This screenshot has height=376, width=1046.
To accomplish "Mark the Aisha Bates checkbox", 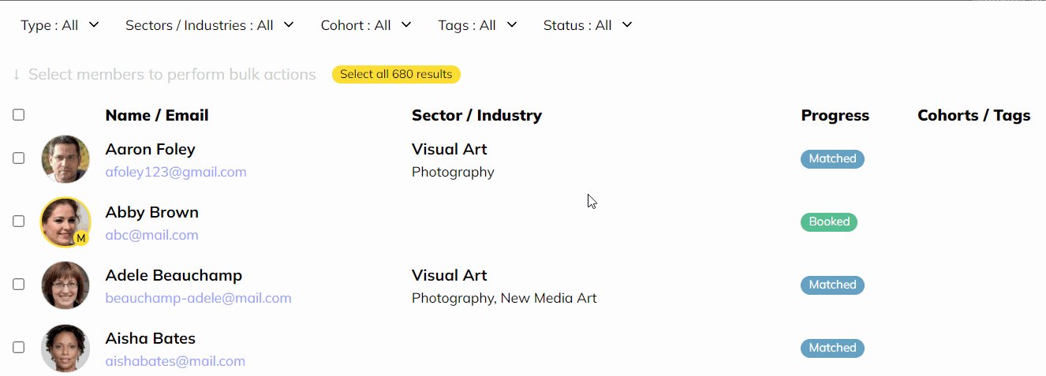I will (x=19, y=348).
